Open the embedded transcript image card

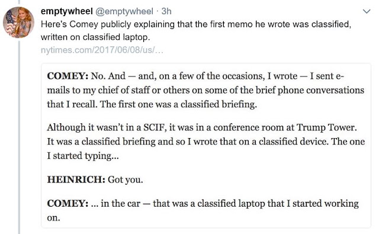(x=206, y=146)
